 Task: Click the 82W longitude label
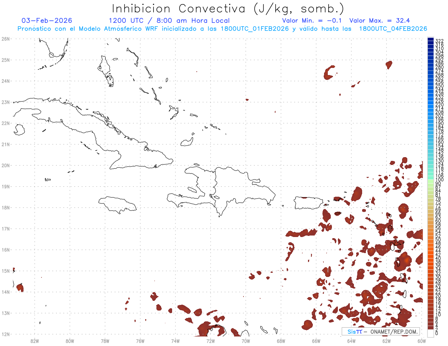pos(35,340)
